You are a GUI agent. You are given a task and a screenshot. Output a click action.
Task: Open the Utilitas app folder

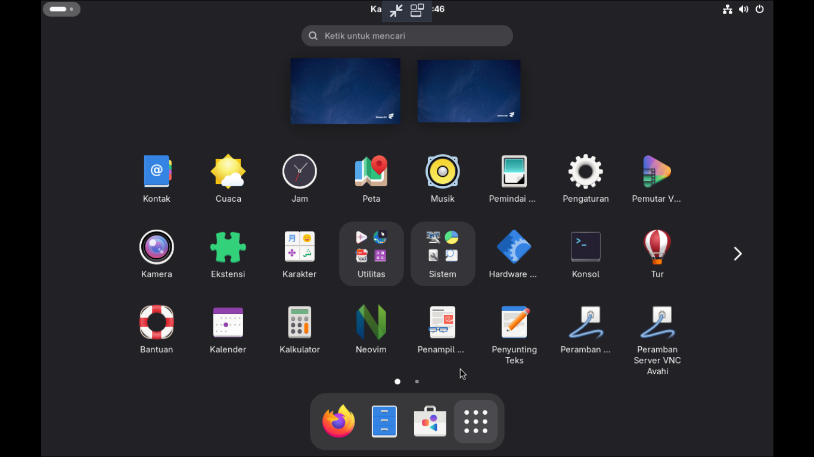coord(371,254)
